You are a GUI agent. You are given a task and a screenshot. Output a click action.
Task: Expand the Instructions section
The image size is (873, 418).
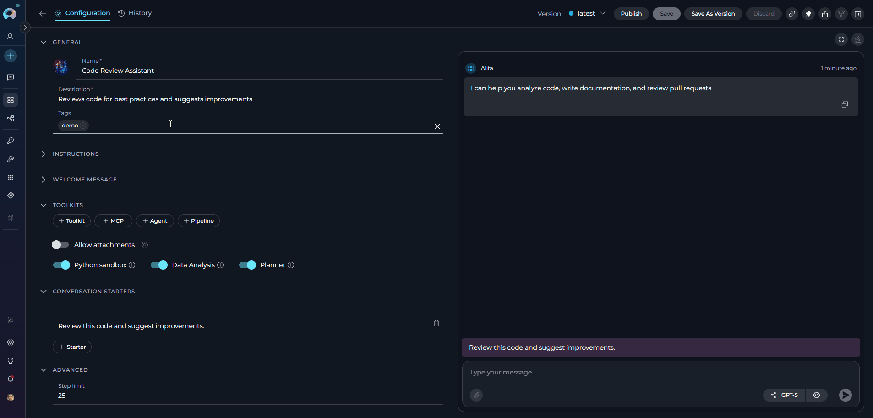tap(76, 154)
